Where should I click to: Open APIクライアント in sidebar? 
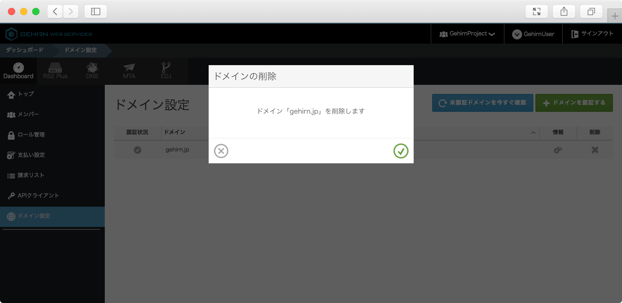[x=38, y=196]
